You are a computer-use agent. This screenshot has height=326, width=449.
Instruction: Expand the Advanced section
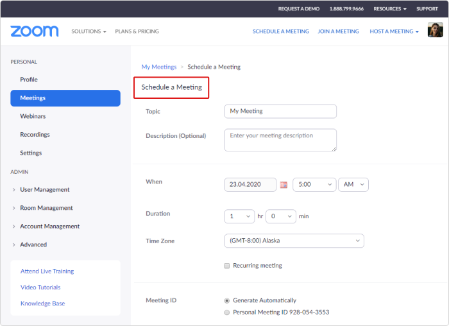33,244
